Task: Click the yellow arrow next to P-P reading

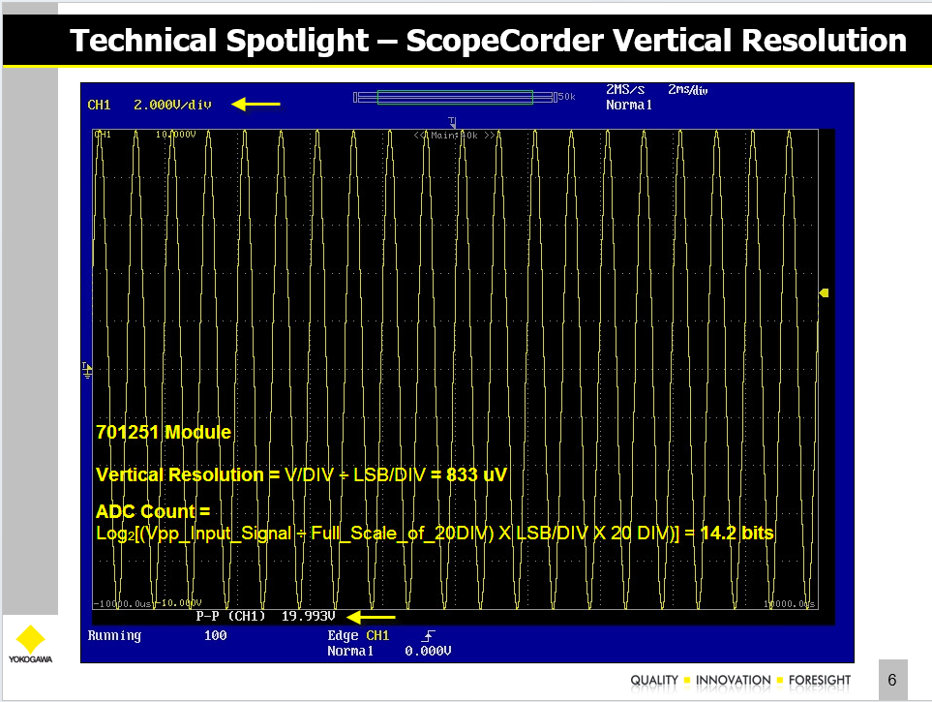Action: (372, 616)
